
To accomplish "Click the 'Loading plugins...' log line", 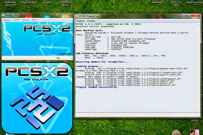I will (x=89, y=66).
